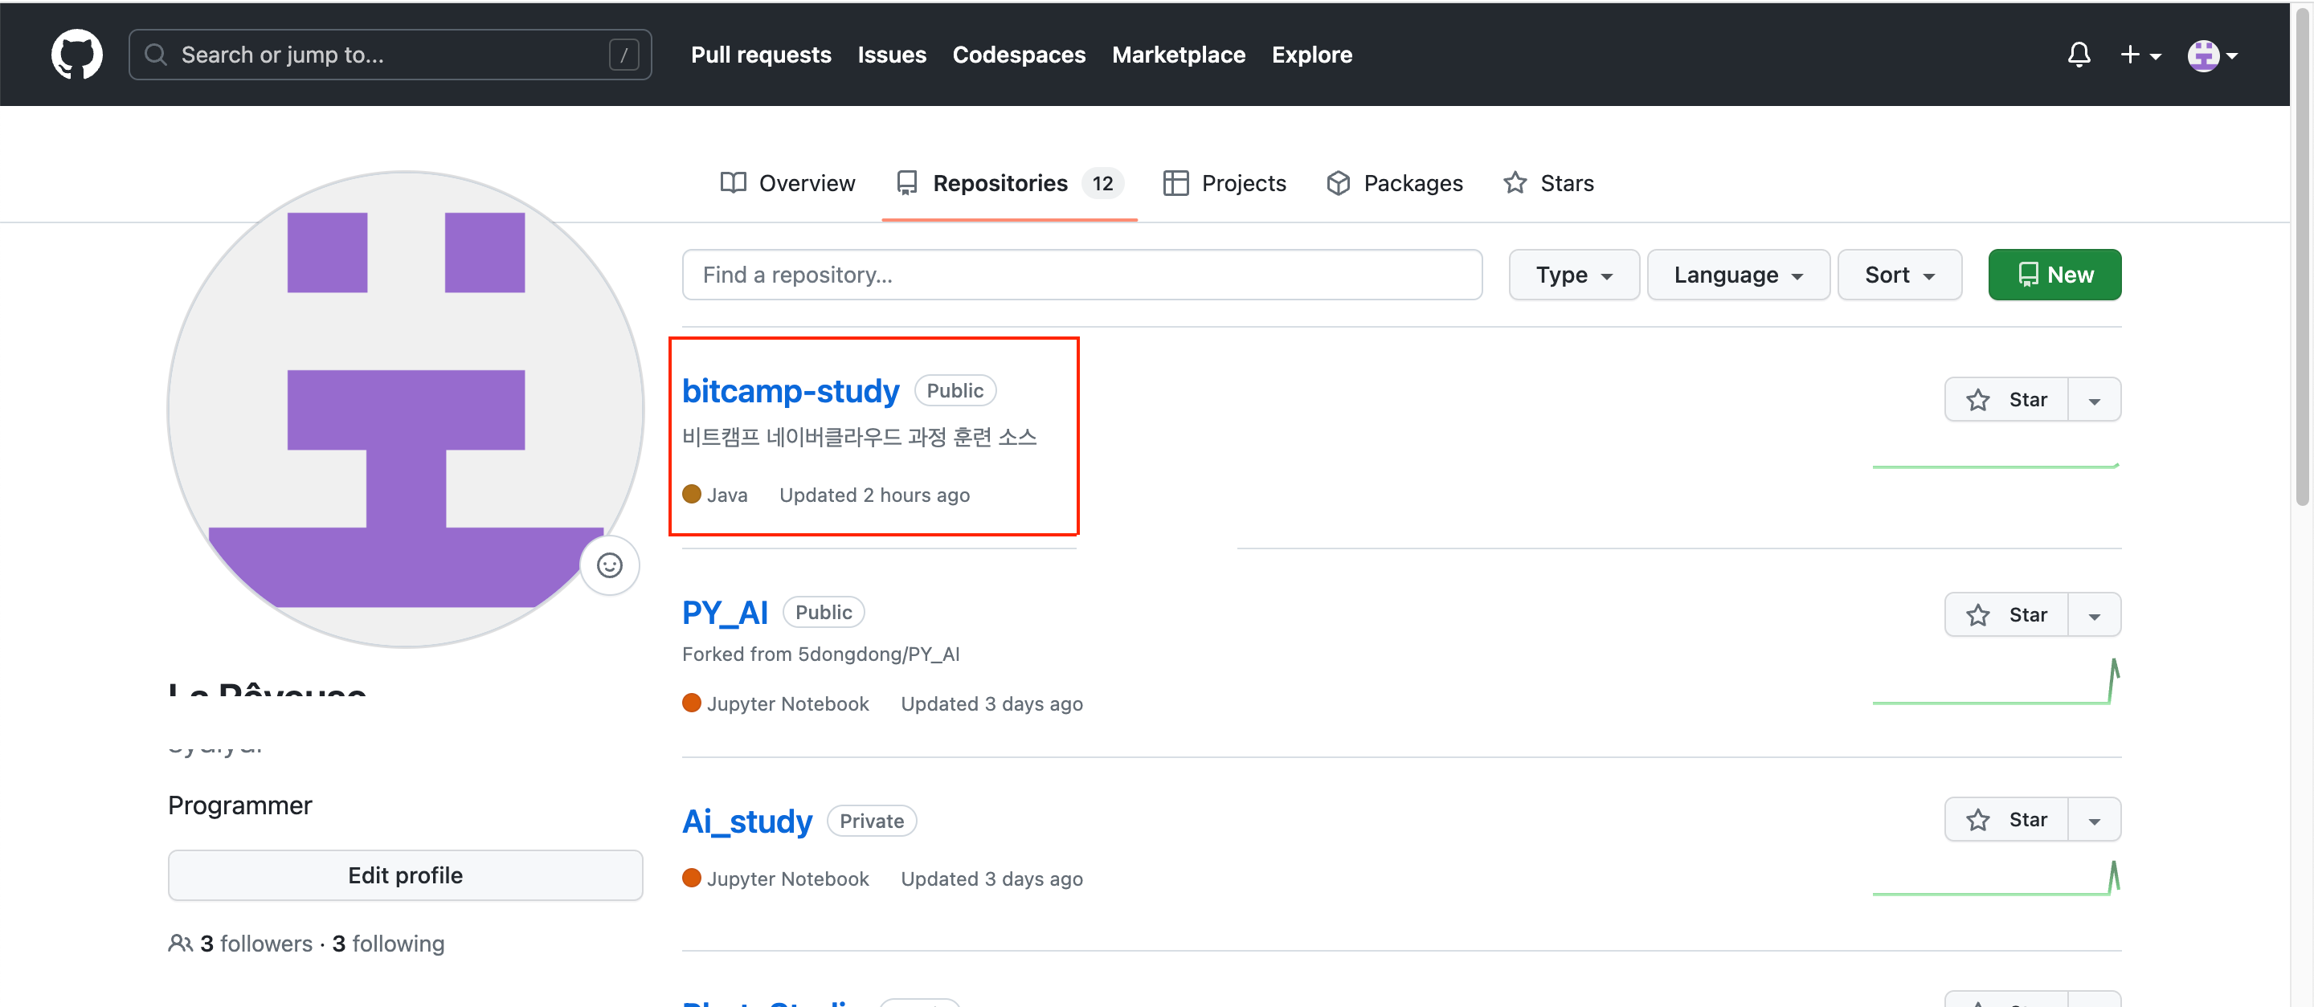Click the GitHub Octocat logo
Image resolution: width=2314 pixels, height=1007 pixels.
76,55
